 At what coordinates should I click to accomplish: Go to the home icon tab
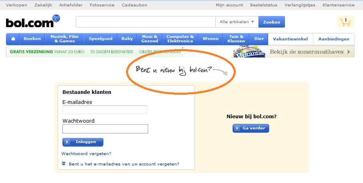pyautogui.click(x=13, y=39)
